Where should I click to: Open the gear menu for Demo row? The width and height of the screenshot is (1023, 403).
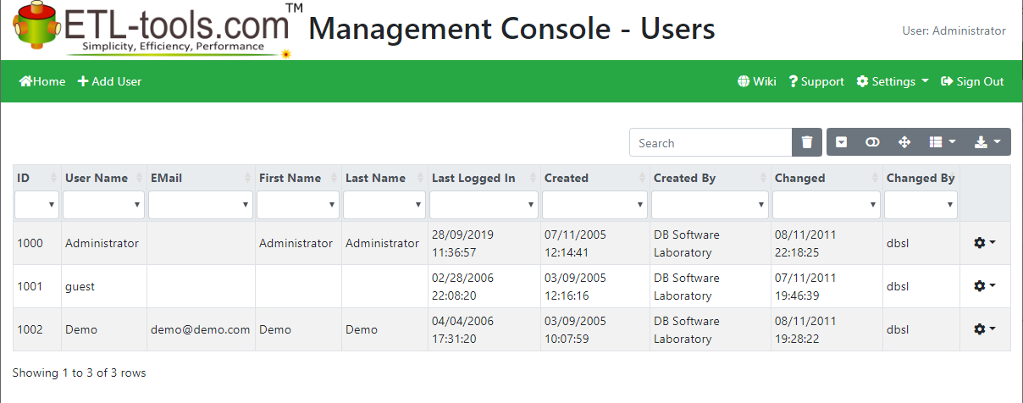984,329
